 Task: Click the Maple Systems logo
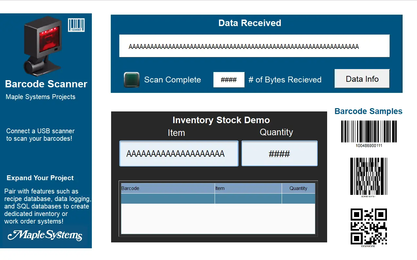(45, 235)
